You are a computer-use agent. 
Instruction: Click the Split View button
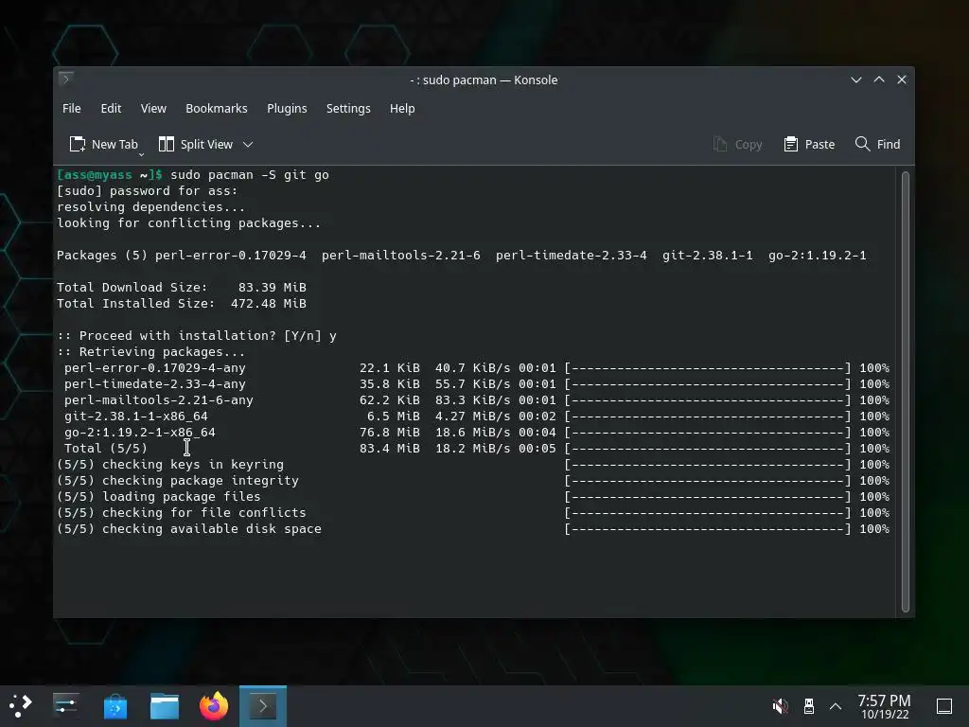pyautogui.click(x=196, y=144)
